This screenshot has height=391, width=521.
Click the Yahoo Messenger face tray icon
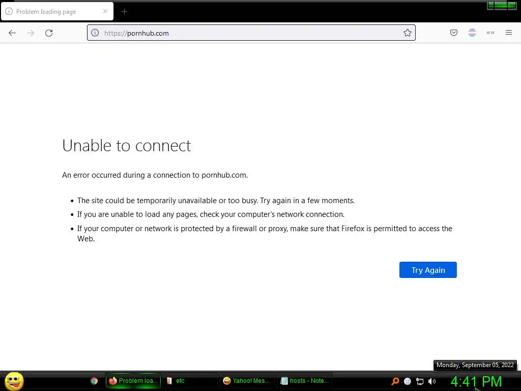(408, 381)
